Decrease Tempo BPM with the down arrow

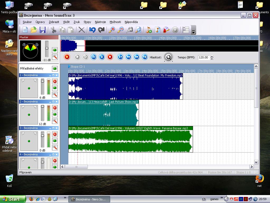(212, 59)
